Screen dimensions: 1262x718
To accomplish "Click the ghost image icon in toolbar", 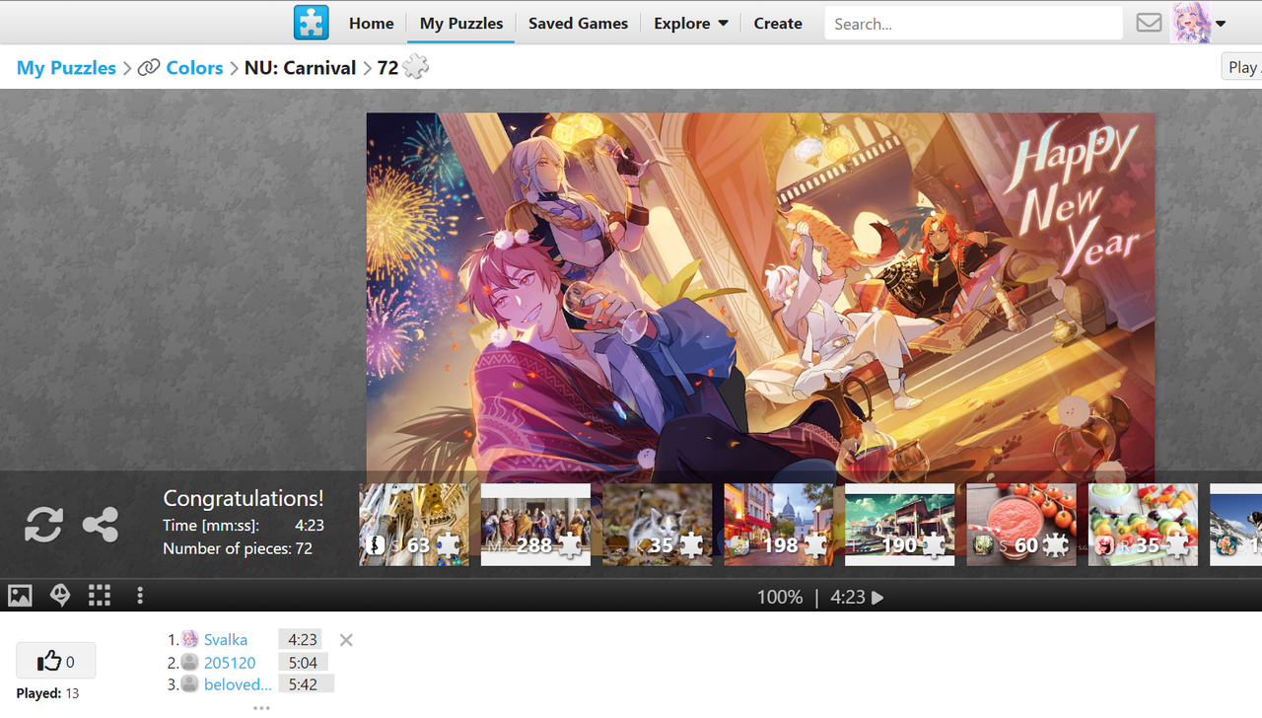I will pos(60,596).
